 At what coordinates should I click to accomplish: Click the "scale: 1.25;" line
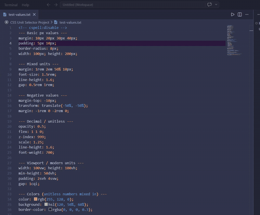coord(31,142)
